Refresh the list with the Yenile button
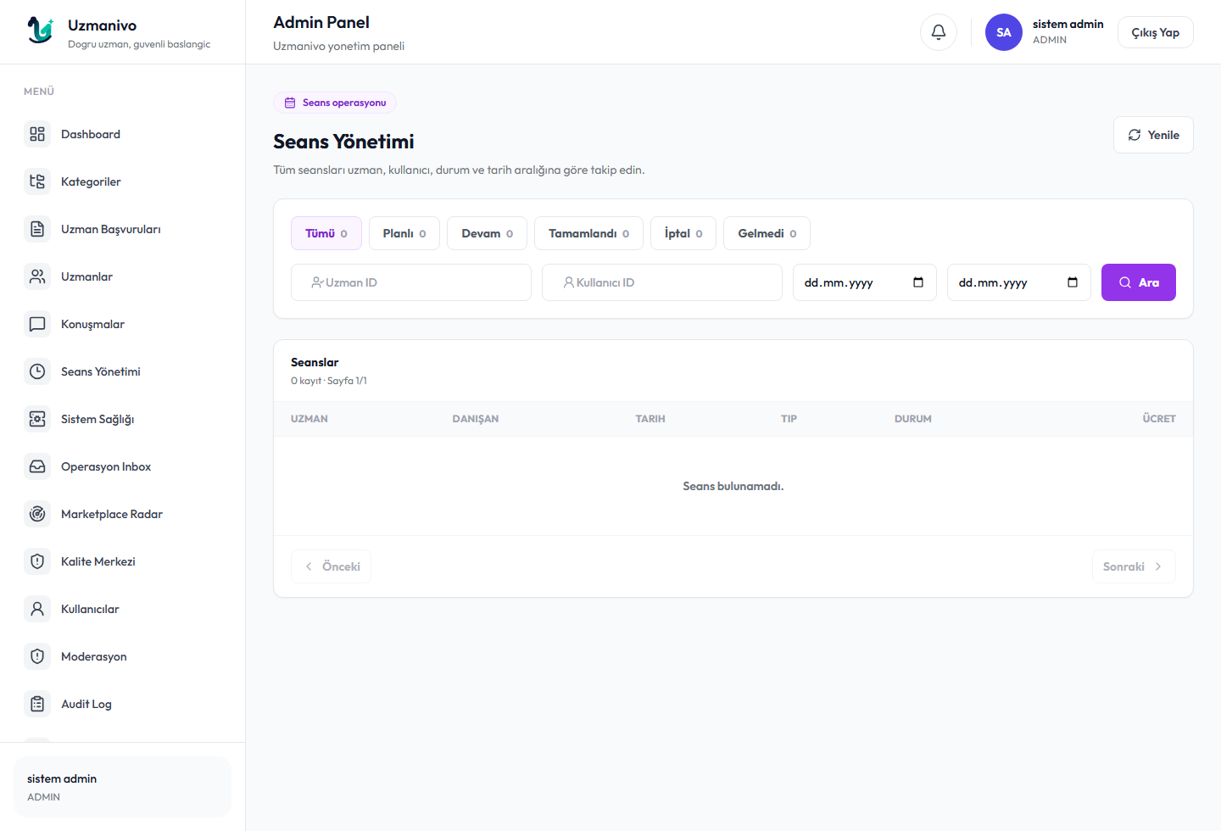This screenshot has height=831, width=1221. 1153,135
